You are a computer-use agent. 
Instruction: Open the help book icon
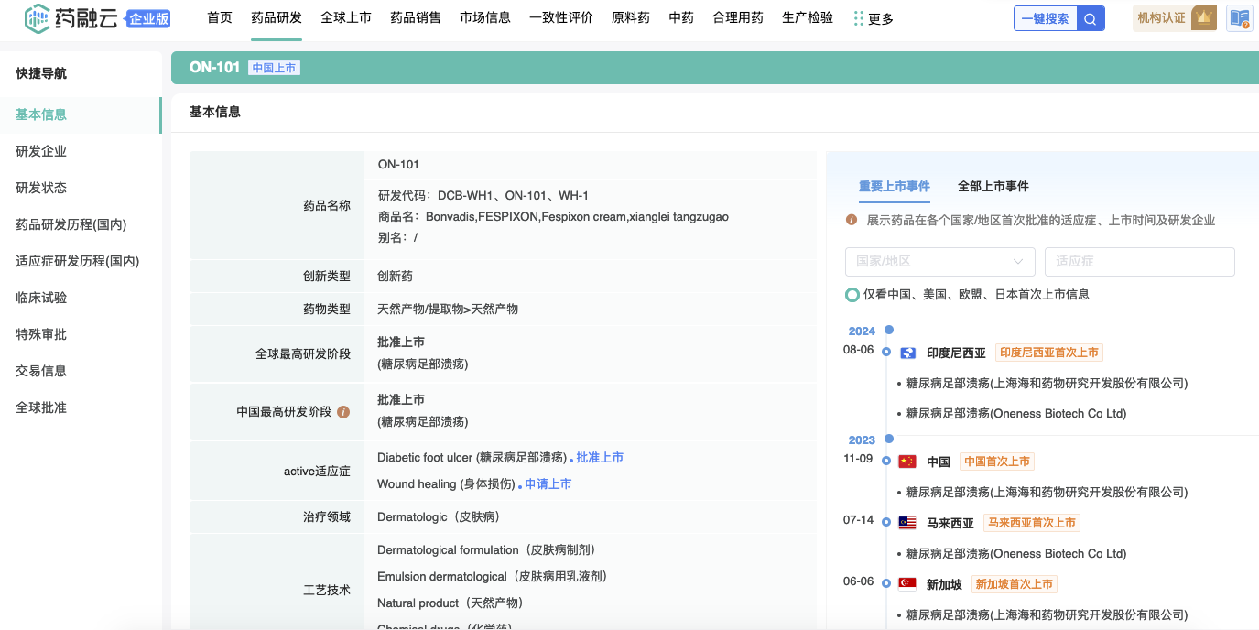[x=1240, y=18]
